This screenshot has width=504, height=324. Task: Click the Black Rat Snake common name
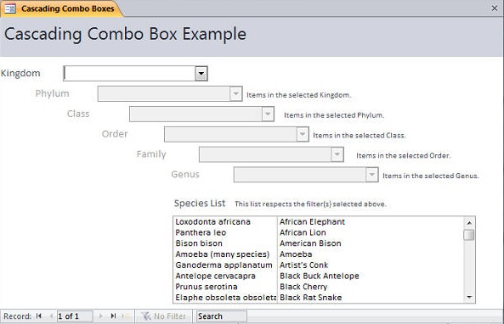tap(310, 298)
